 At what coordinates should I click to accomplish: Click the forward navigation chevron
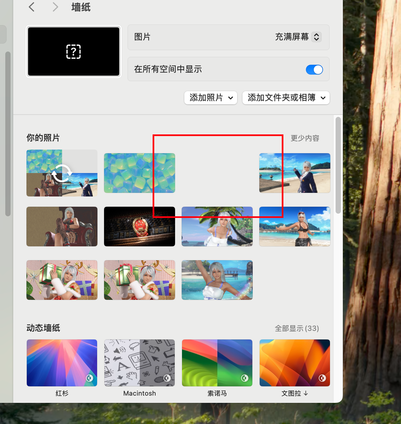click(x=55, y=7)
